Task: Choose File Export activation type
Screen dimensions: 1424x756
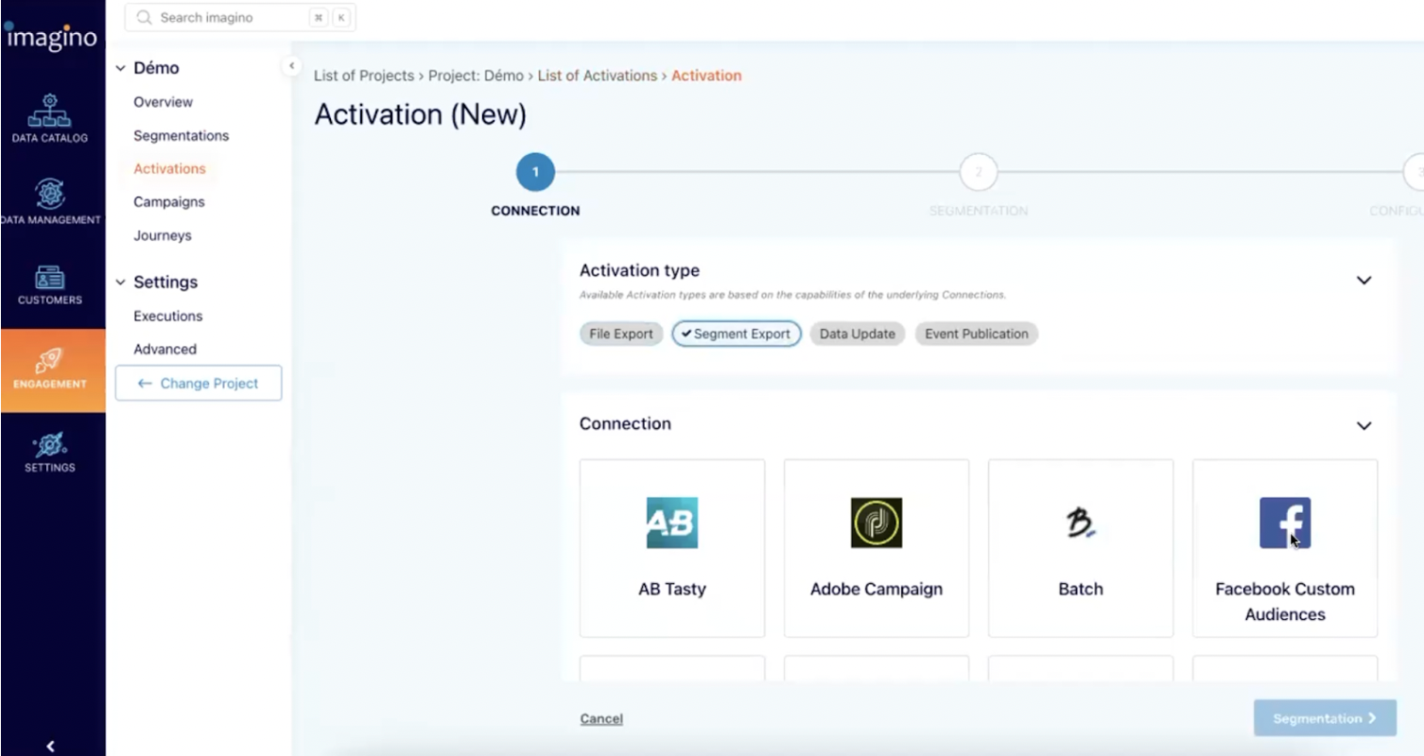Action: click(x=621, y=334)
